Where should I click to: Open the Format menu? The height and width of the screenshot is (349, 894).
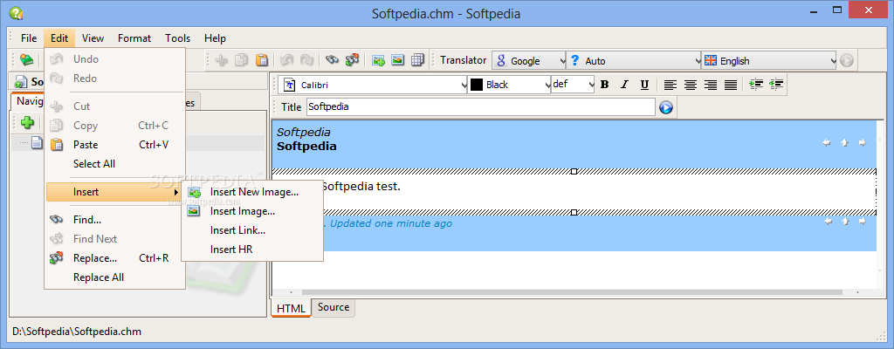[x=134, y=38]
